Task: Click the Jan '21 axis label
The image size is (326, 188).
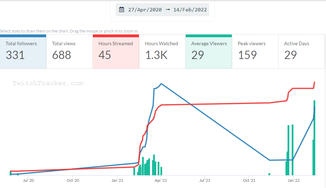Action: pyautogui.click(x=117, y=180)
